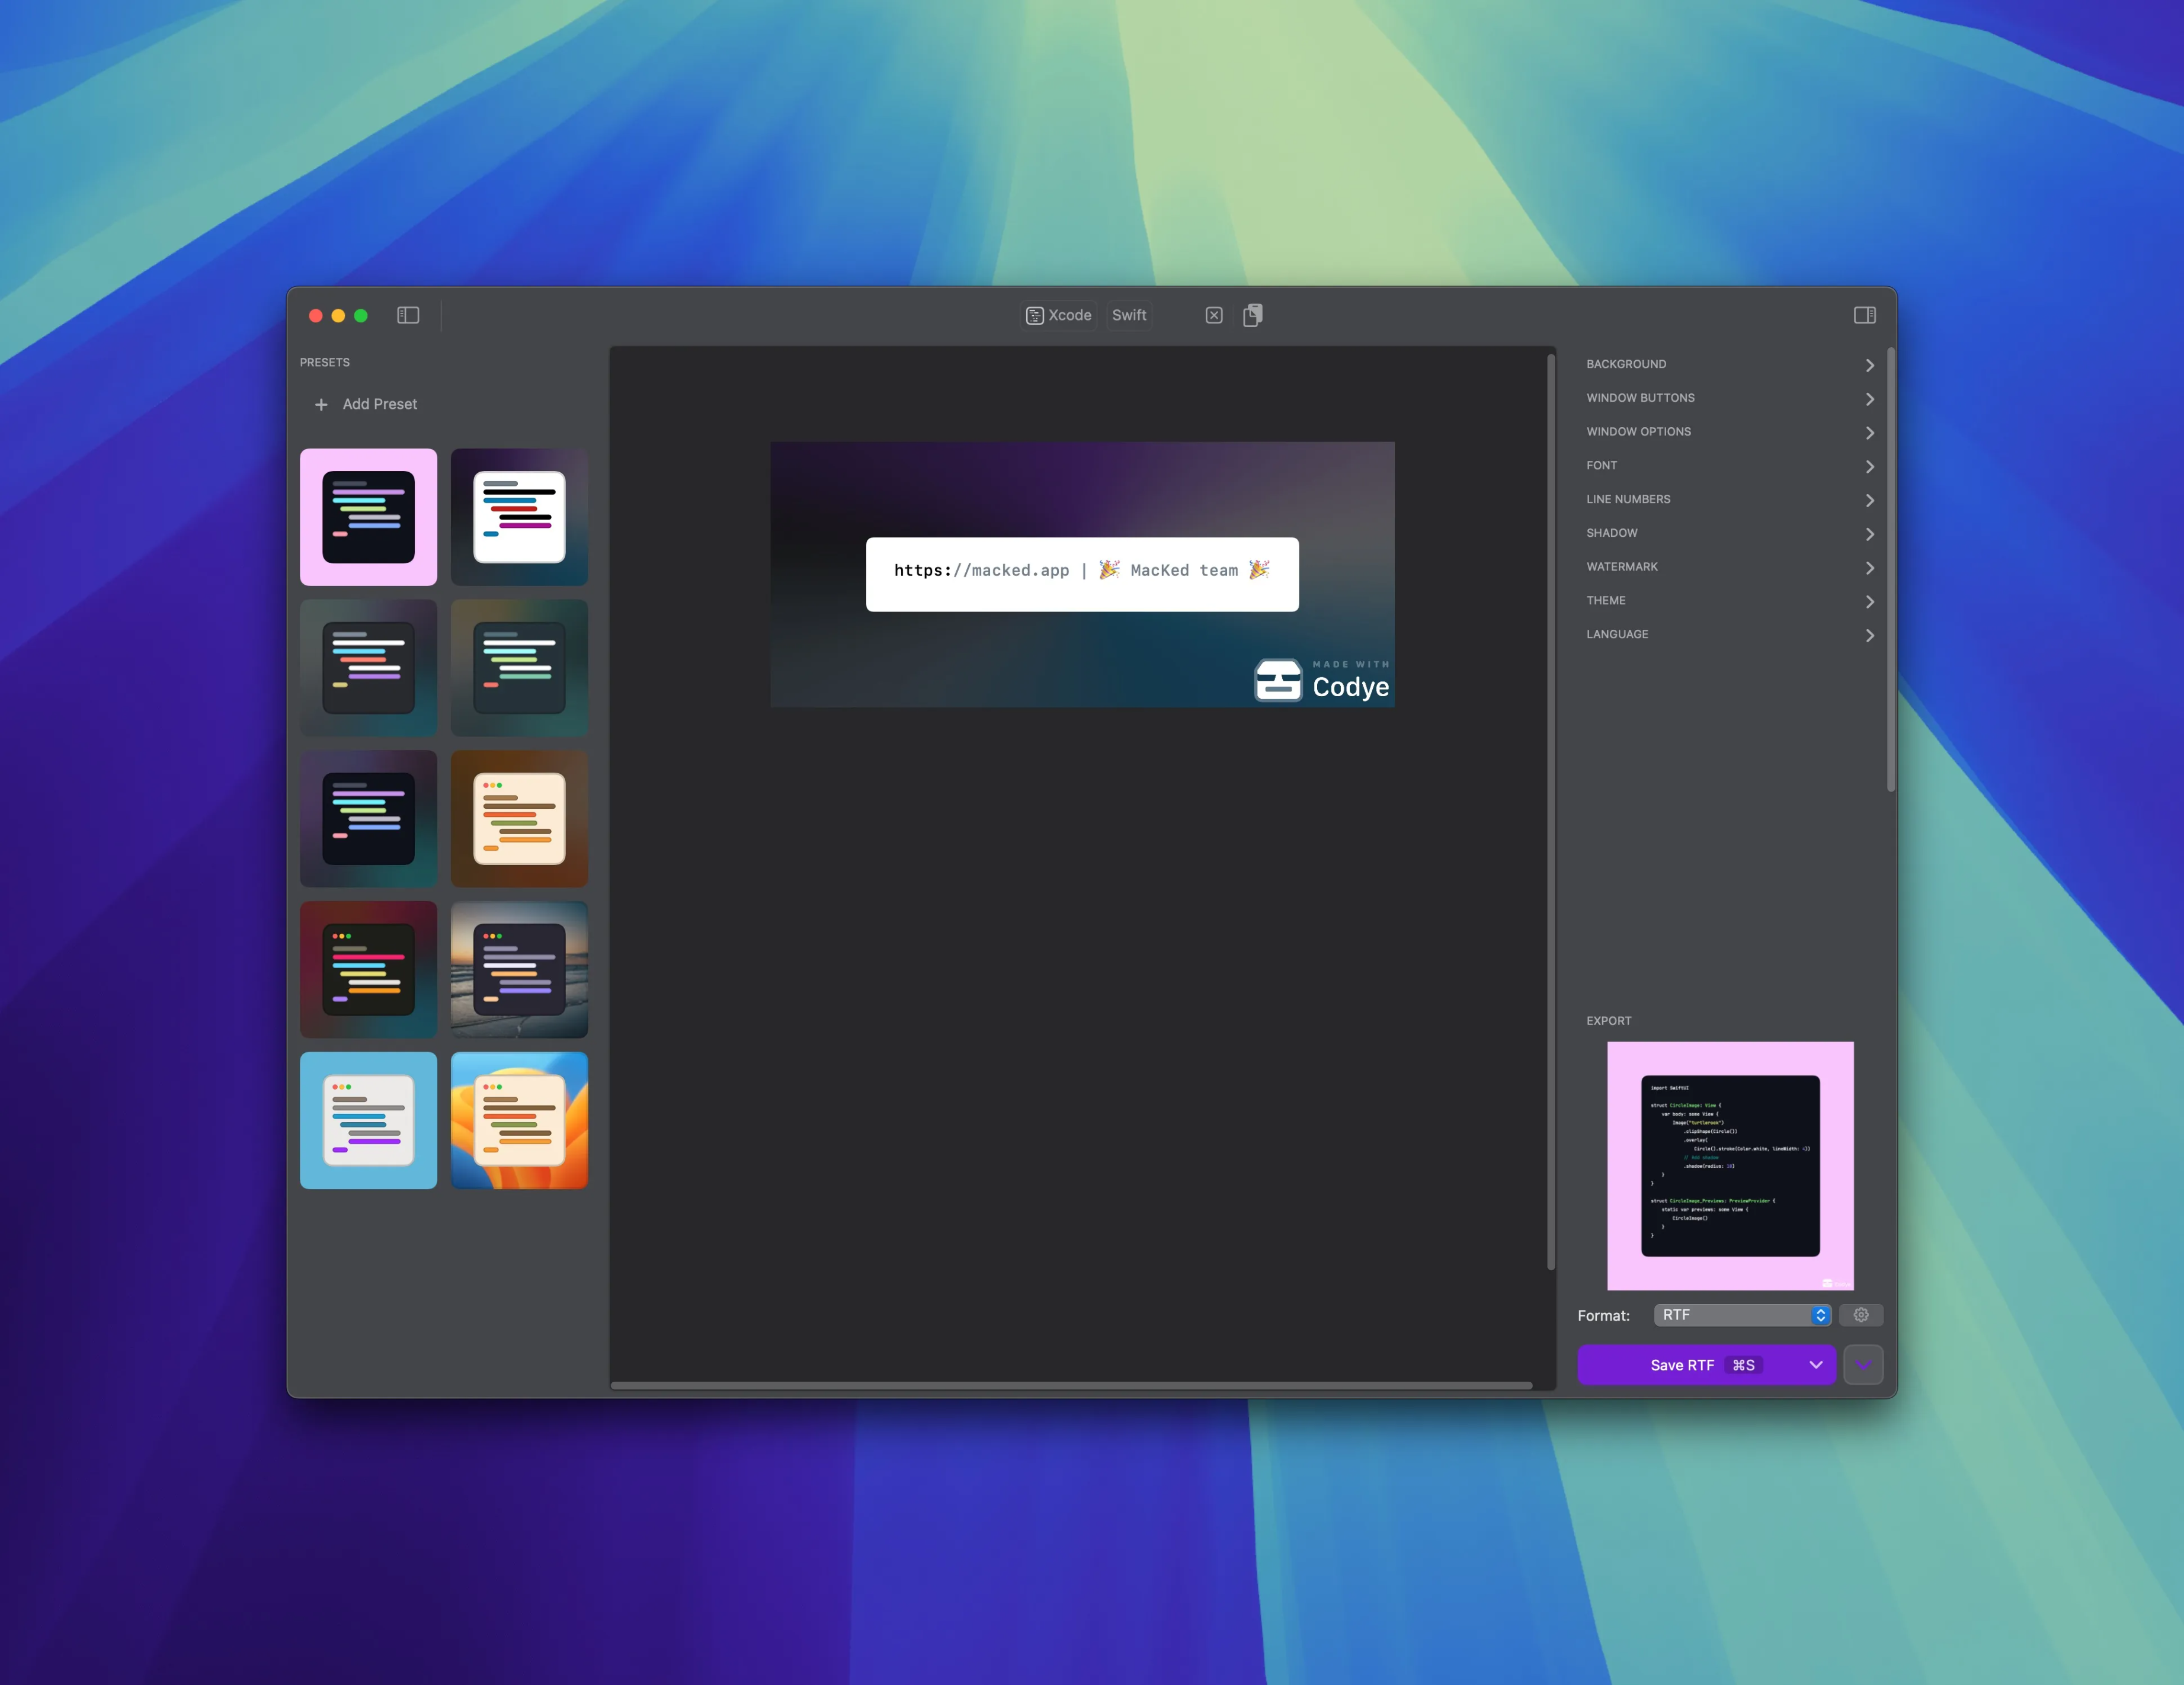Image resolution: width=2184 pixels, height=1685 pixels.
Task: Toggle the left sidebar panel icon
Action: 407,315
